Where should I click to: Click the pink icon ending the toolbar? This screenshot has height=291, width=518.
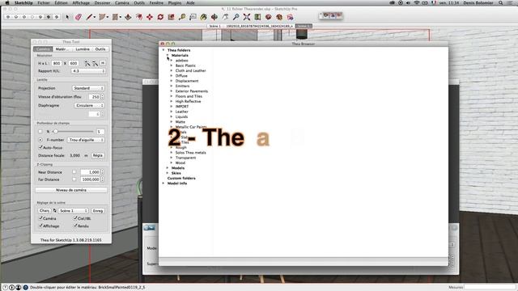290,17
